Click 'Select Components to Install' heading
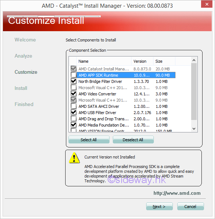 [91, 40]
